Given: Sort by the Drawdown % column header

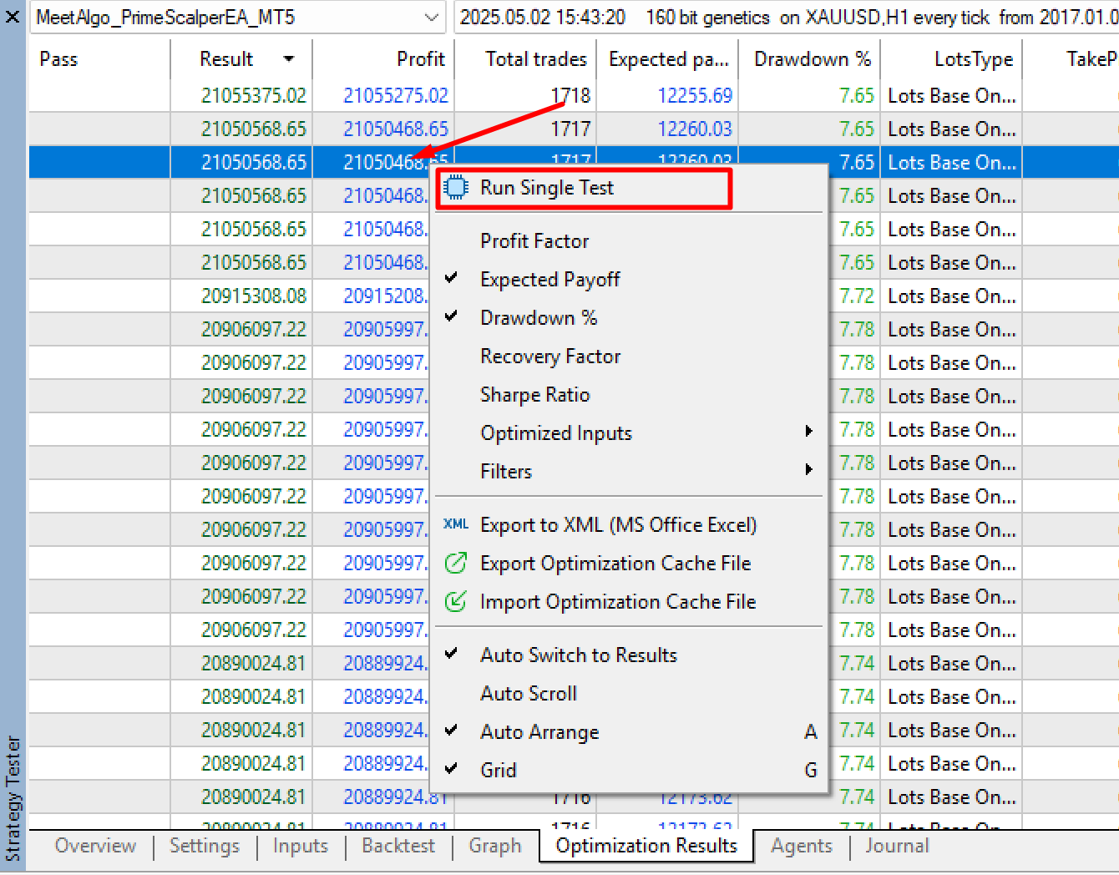Looking at the screenshot, I should [809, 59].
